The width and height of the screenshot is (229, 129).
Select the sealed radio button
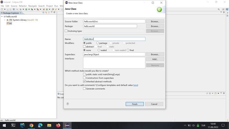[x=99, y=50]
